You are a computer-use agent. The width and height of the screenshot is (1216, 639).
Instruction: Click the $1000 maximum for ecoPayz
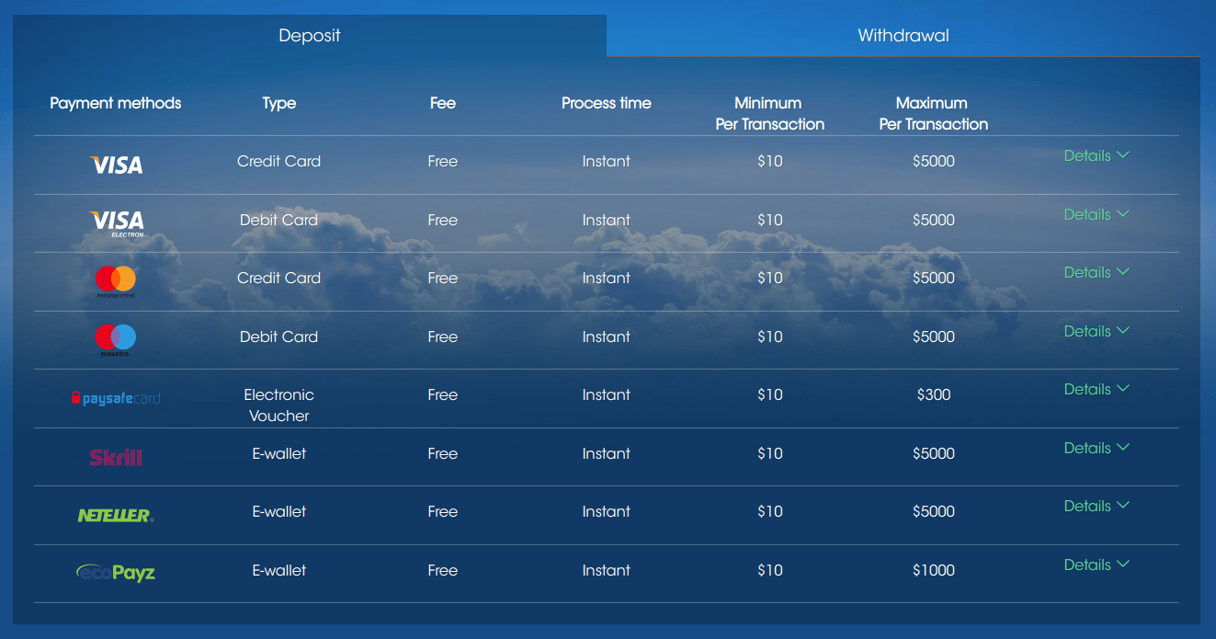[934, 570]
